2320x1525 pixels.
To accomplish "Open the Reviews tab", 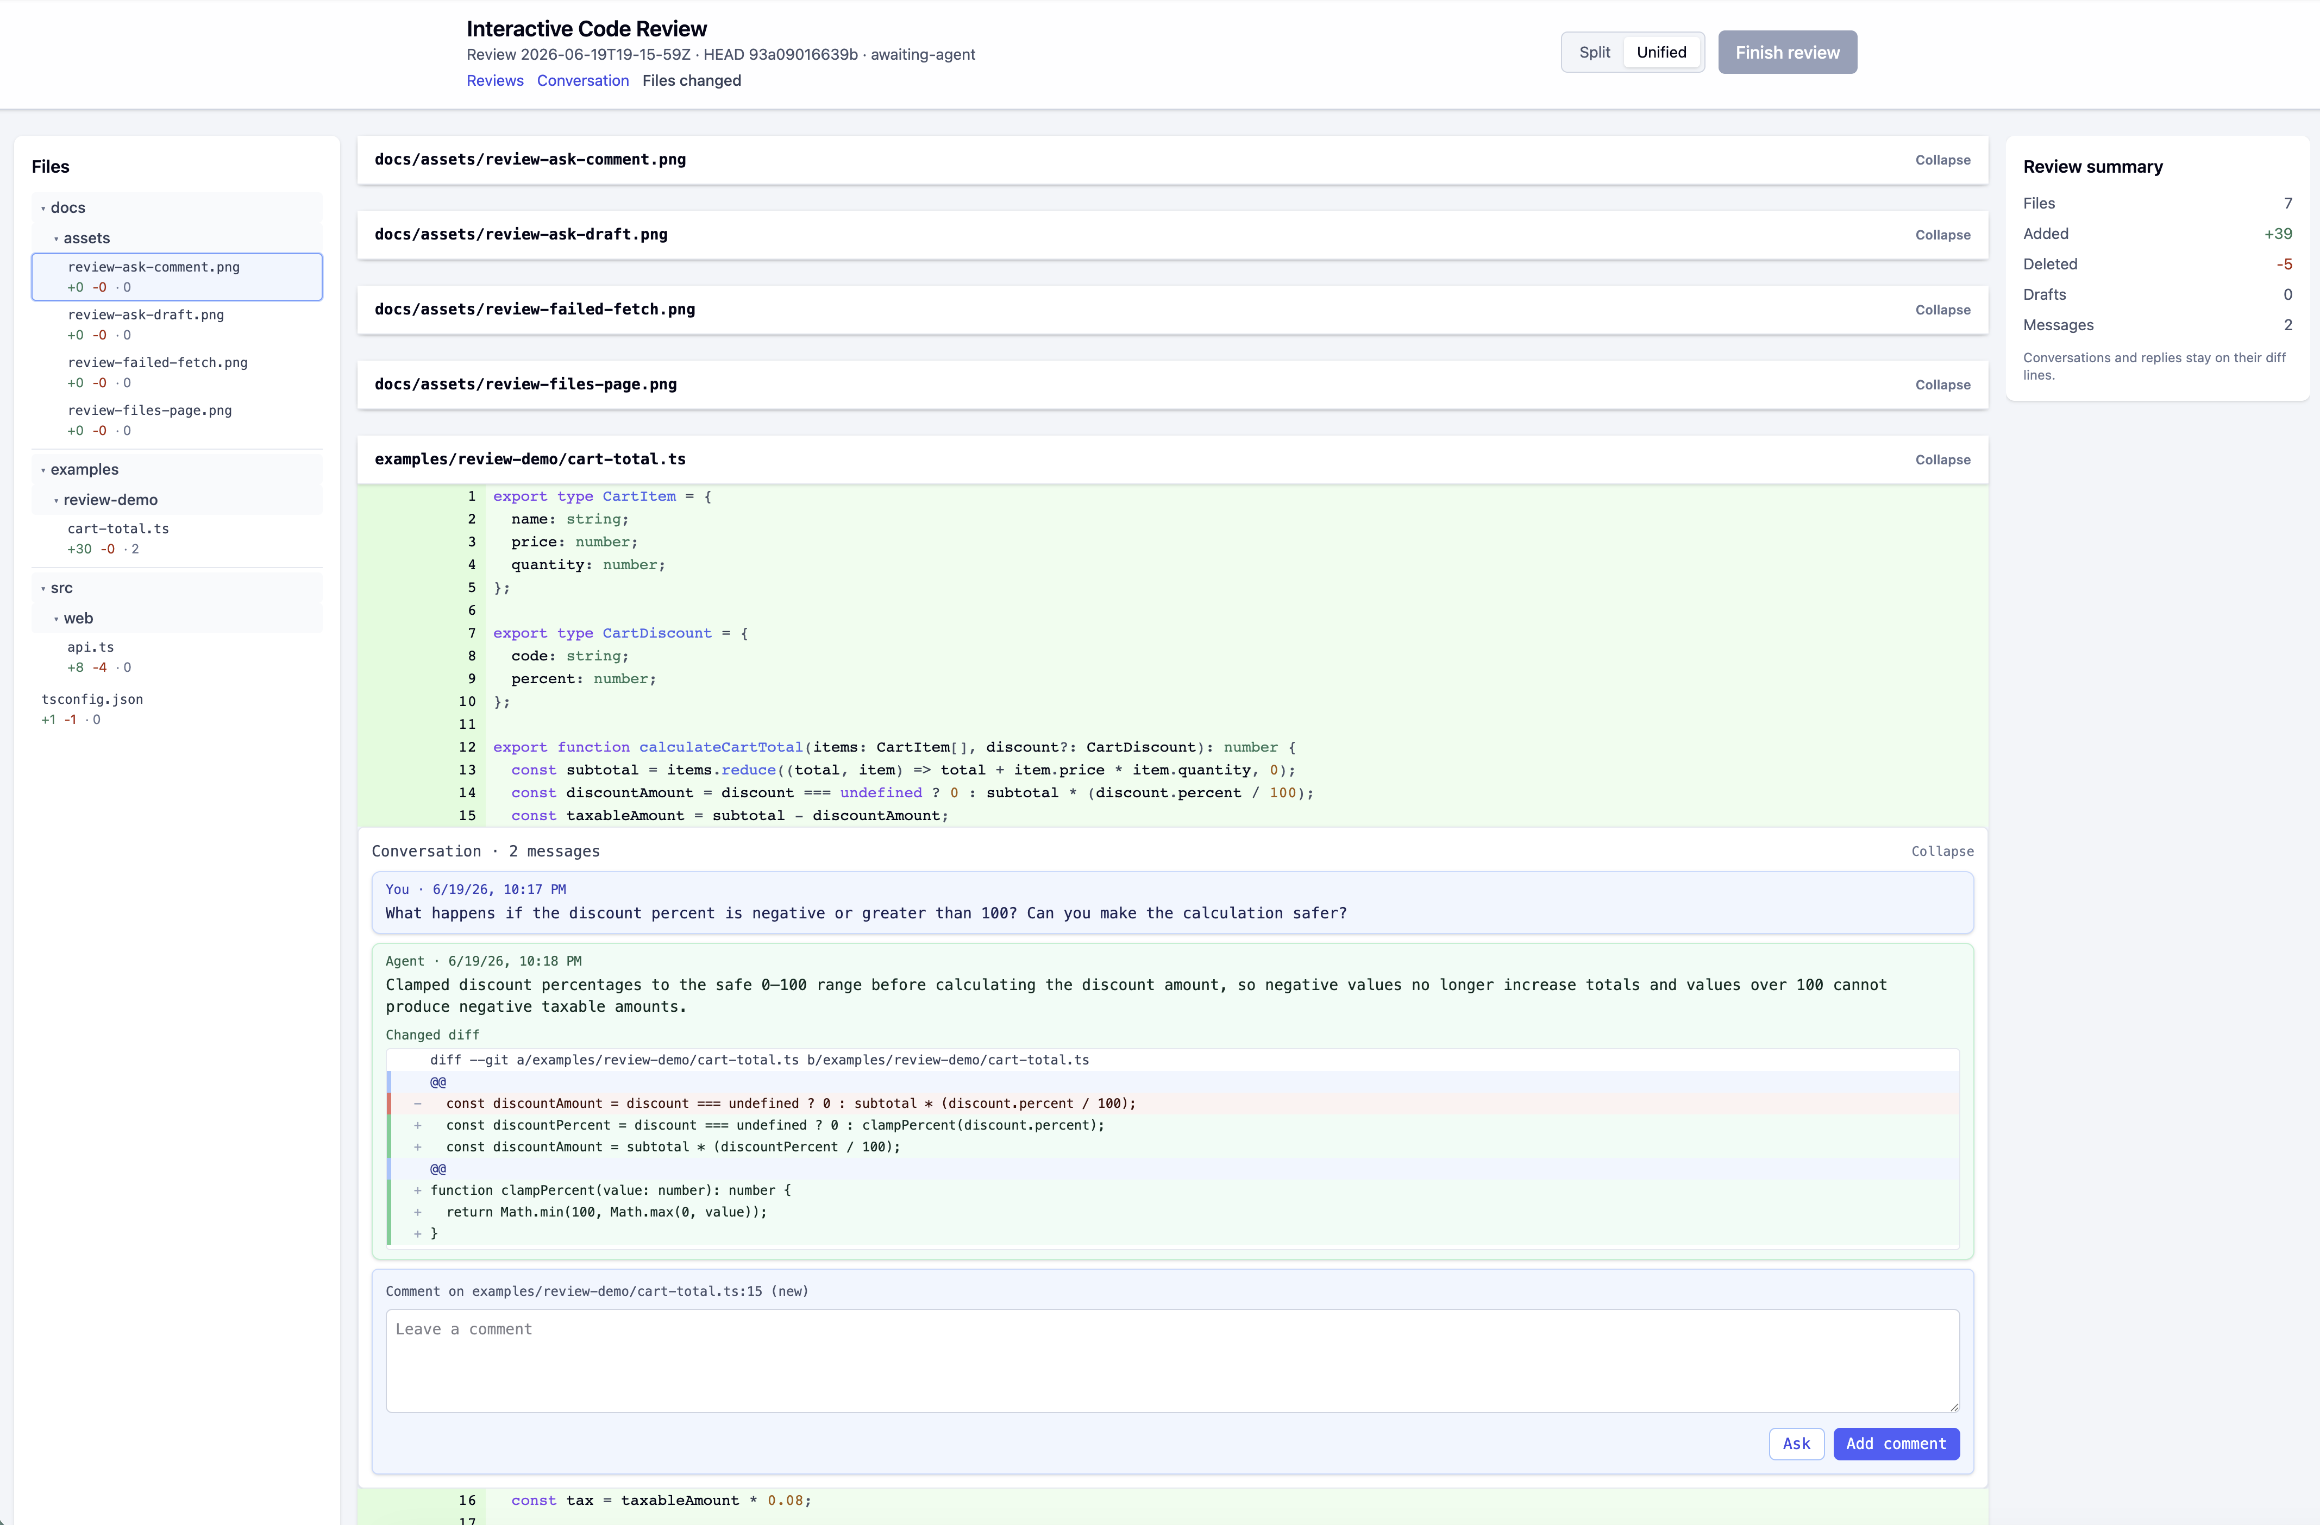I will [x=494, y=81].
